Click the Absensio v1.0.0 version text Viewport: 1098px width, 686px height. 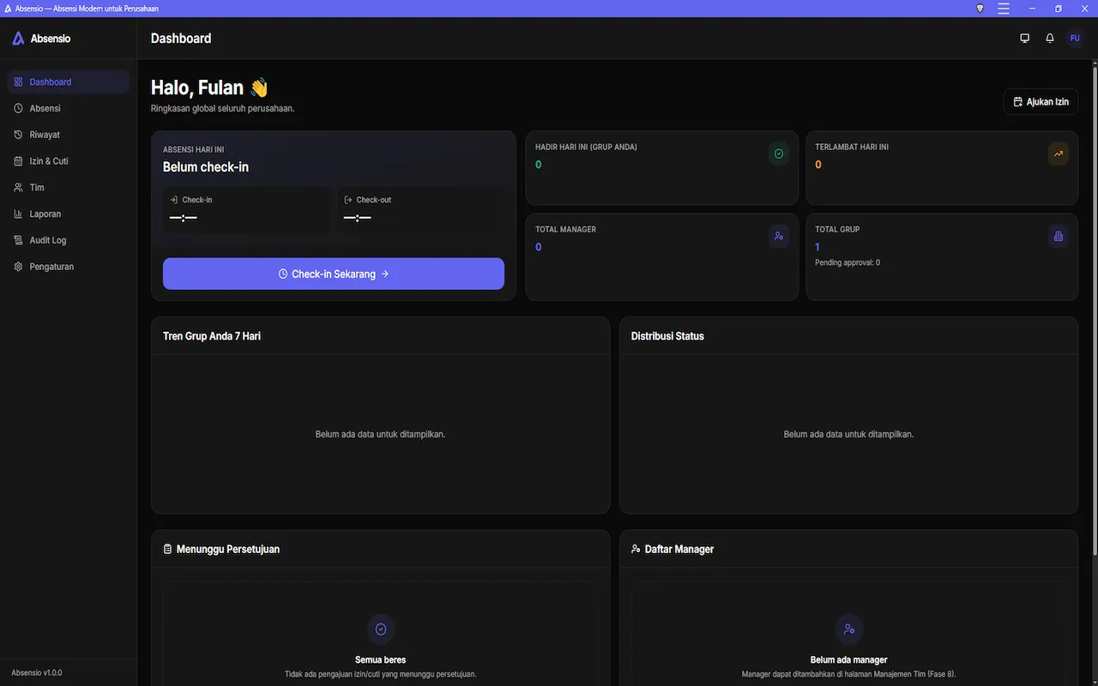[37, 673]
